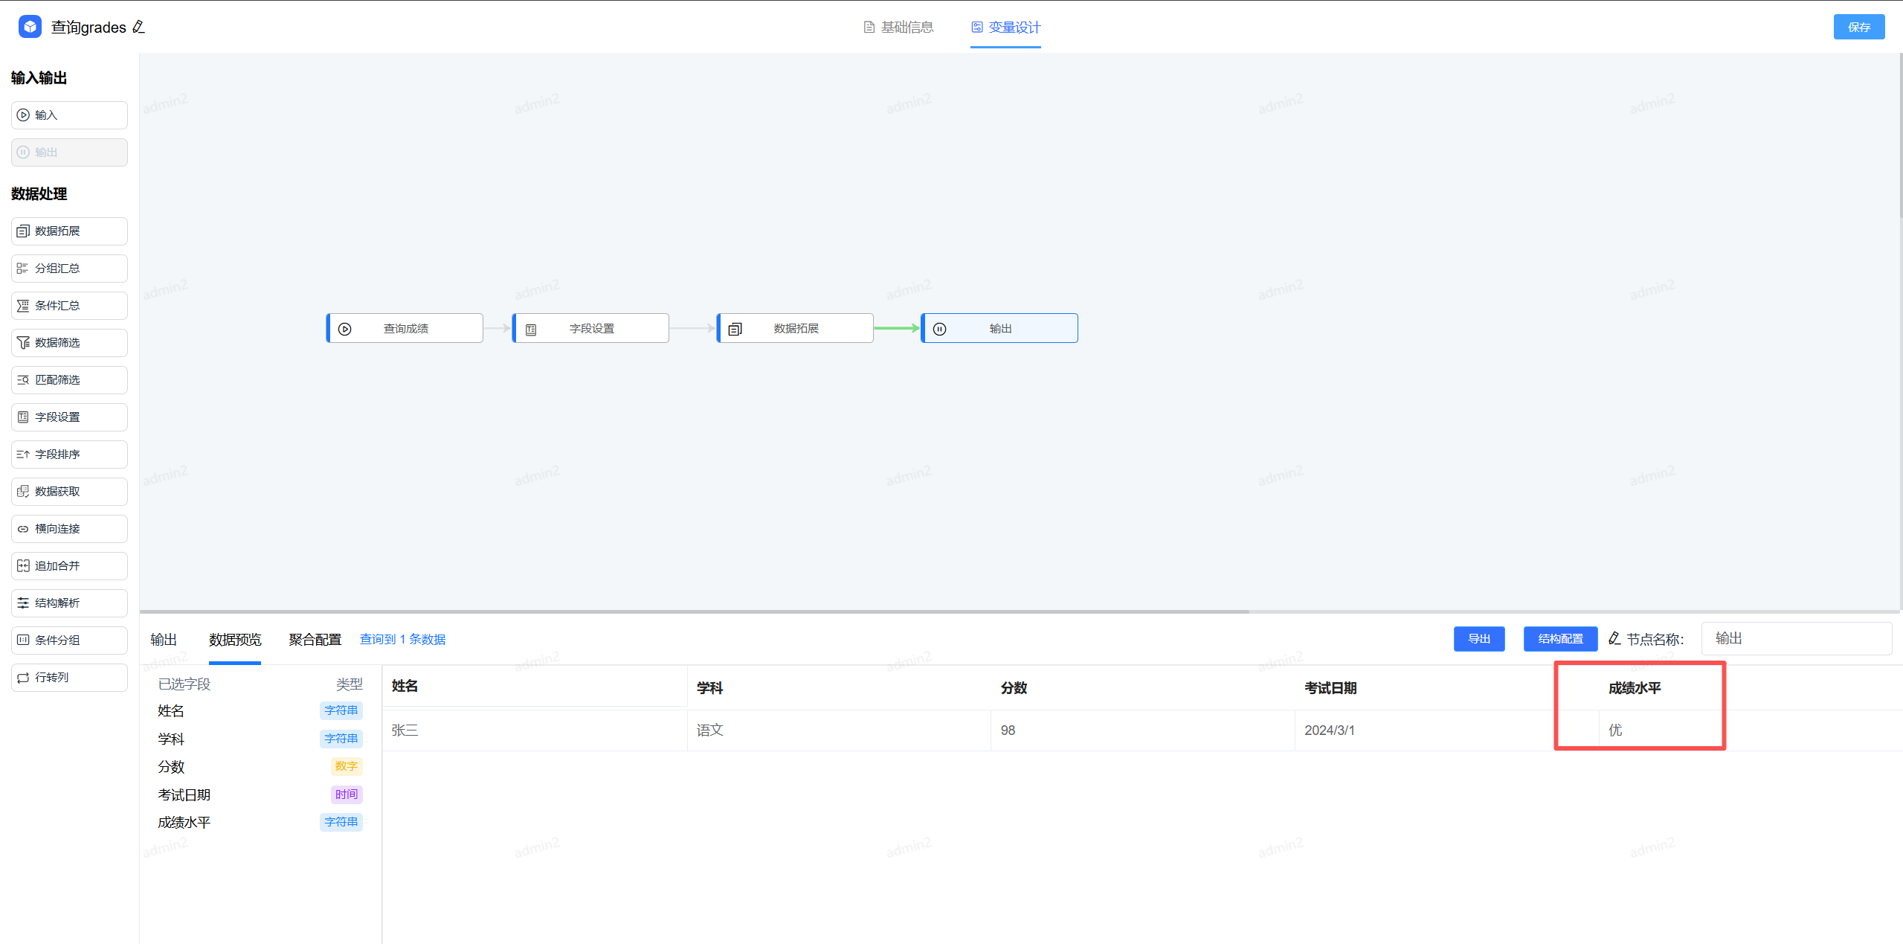Select the 分组汇总 tool in sidebar
Viewport: 1903px width, 944px height.
click(x=69, y=269)
